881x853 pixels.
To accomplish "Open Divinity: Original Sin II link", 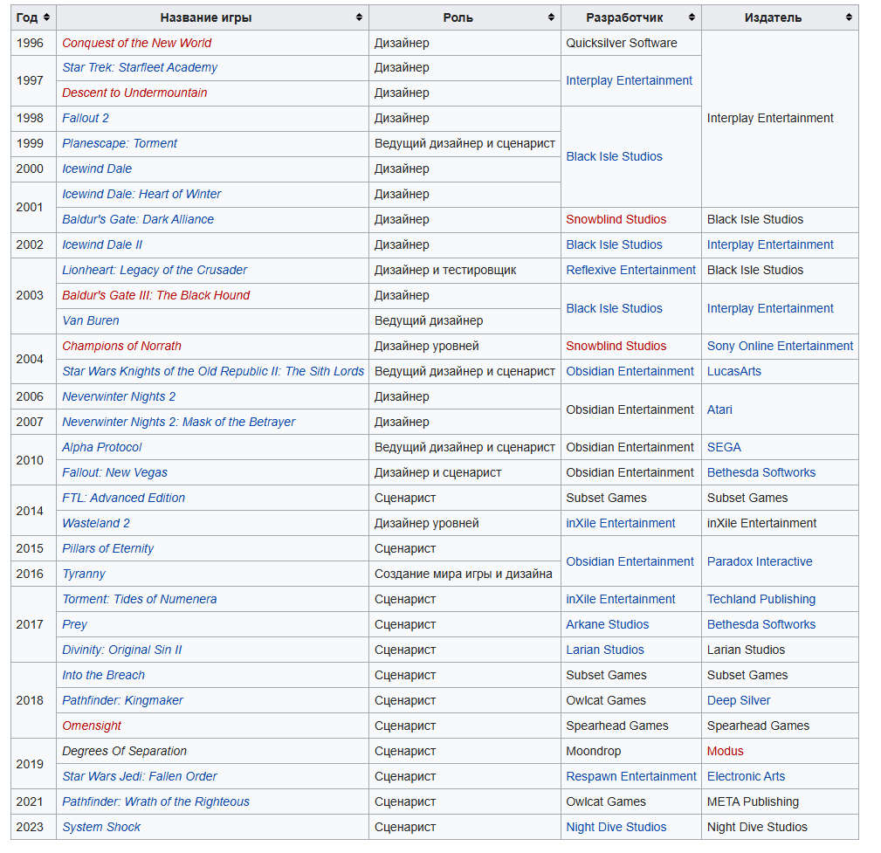I will (122, 649).
